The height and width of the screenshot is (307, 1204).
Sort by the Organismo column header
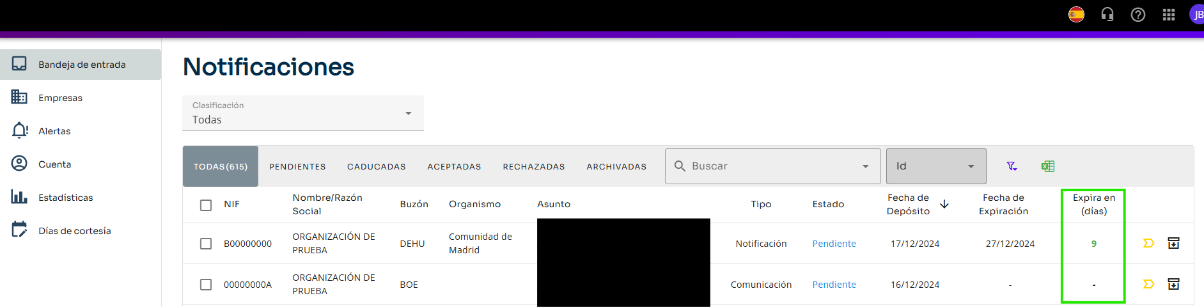(x=474, y=204)
